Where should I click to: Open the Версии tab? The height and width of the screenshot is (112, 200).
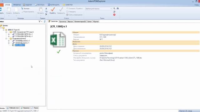(x=70, y=21)
